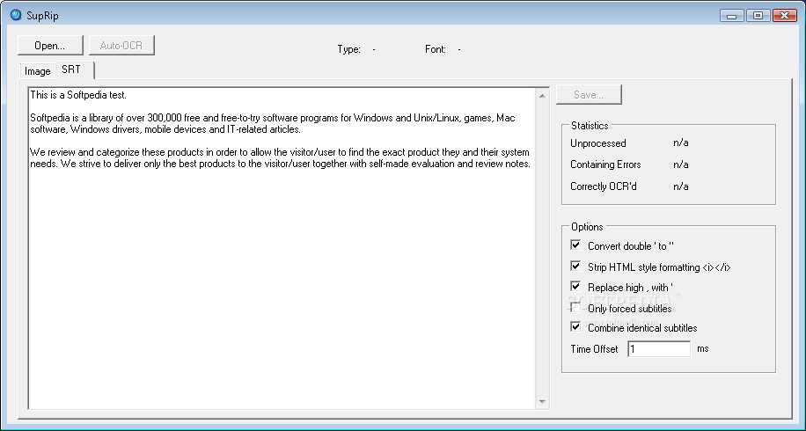Minimize the SupRip window
806x431 pixels.
pyautogui.click(x=732, y=16)
